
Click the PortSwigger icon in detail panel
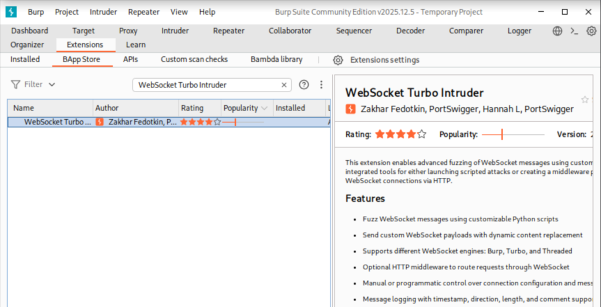click(x=350, y=109)
